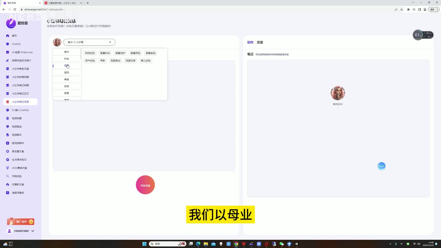
Task: Switch to the 创作 tab
Action: point(250,42)
